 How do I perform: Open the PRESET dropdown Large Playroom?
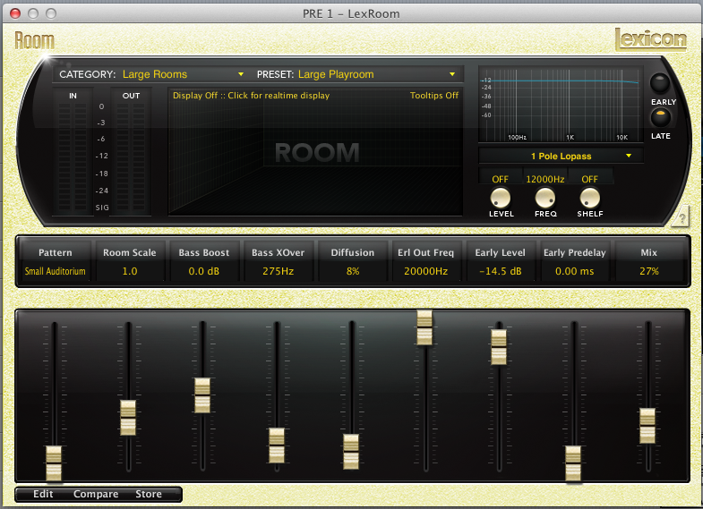pyautogui.click(x=377, y=74)
